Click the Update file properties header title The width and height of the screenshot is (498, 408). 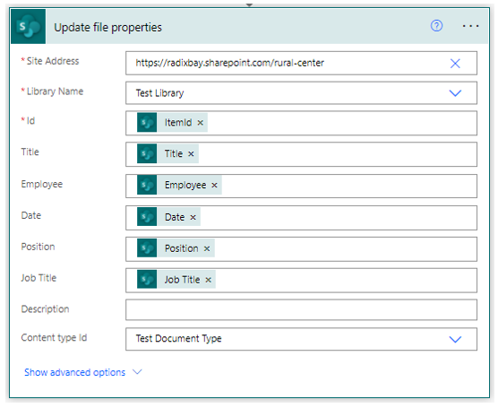point(108,27)
